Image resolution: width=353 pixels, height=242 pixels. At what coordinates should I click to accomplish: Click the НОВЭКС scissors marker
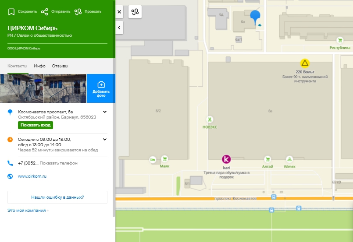point(210,119)
